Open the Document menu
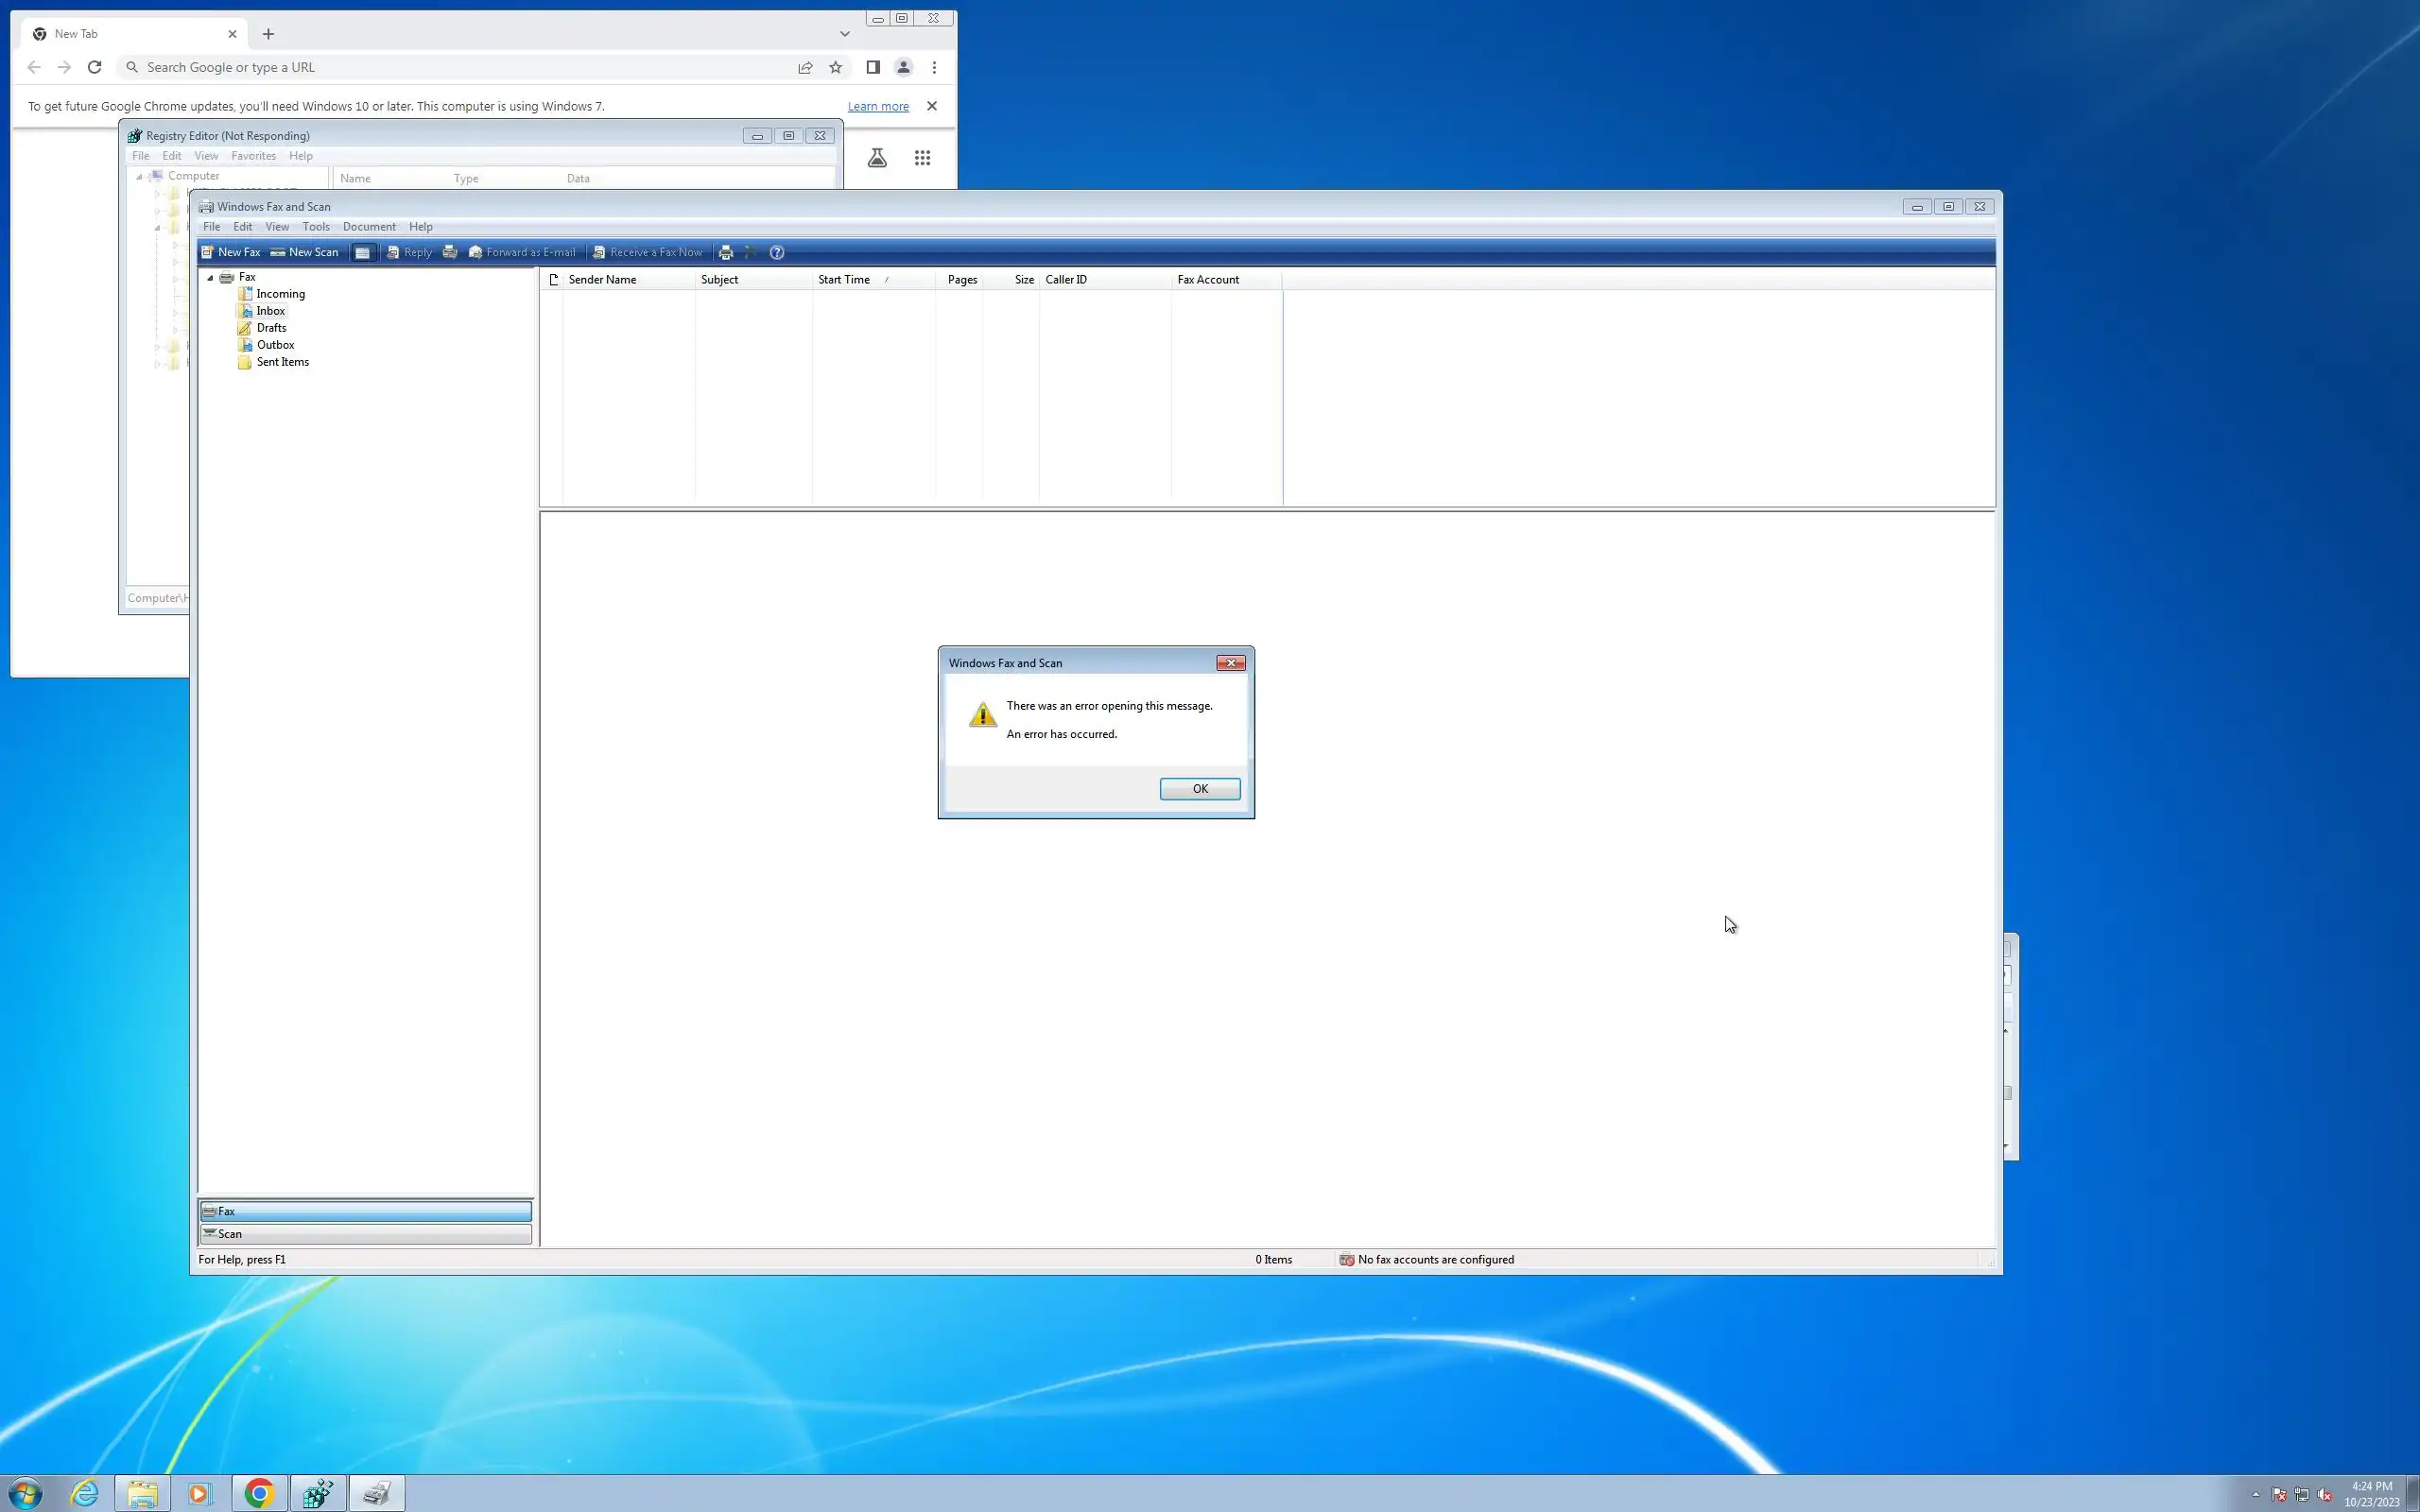2420x1512 pixels. [x=369, y=227]
